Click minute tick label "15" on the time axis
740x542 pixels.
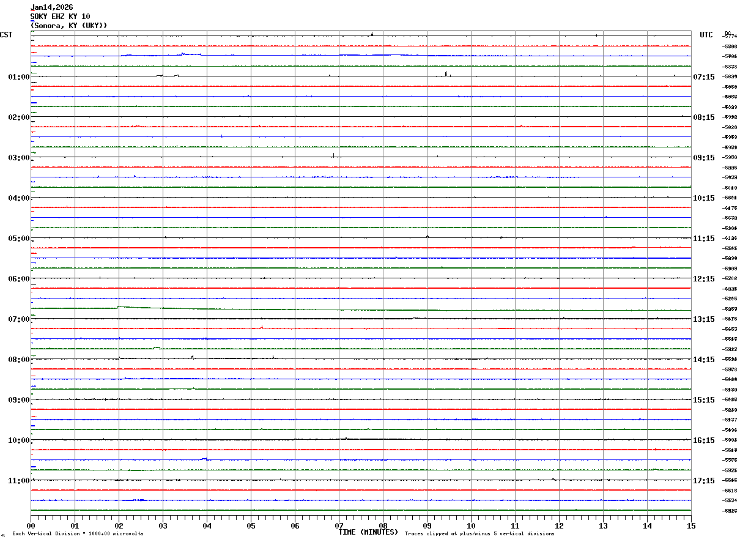[690, 525]
